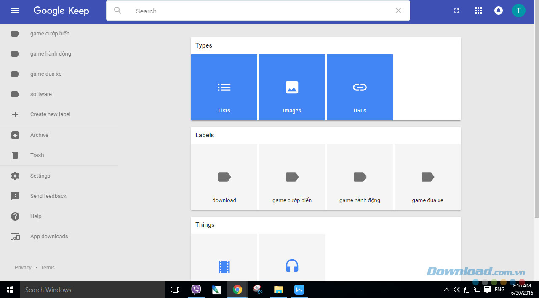The width and height of the screenshot is (539, 298).
Task: Open the software label in sidebar
Action: (41, 94)
